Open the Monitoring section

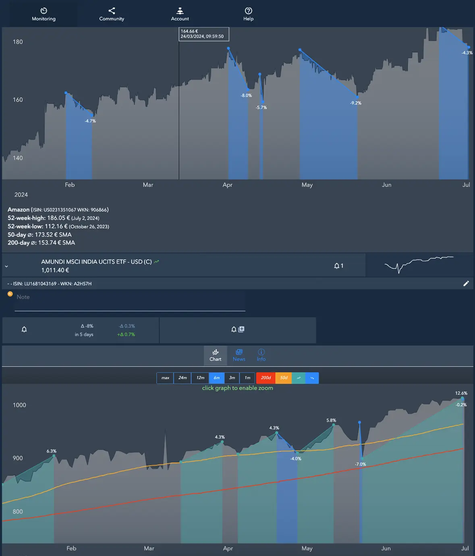click(43, 14)
